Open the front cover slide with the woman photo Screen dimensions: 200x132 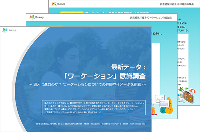(76, 79)
